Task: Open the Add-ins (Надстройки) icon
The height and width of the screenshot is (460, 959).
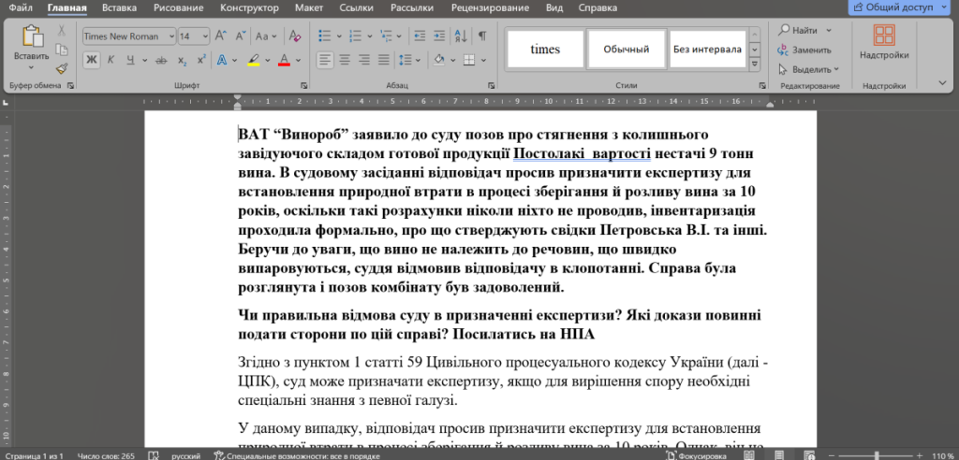Action: tap(884, 35)
